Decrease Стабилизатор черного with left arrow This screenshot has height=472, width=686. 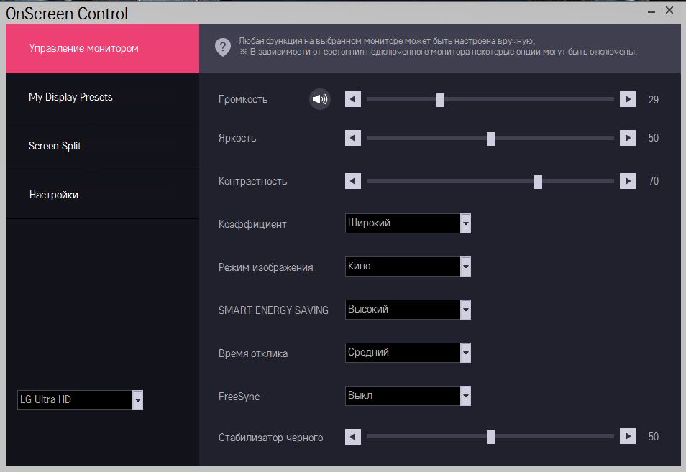tap(353, 436)
